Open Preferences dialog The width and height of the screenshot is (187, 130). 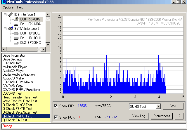pyautogui.click(x=162, y=116)
